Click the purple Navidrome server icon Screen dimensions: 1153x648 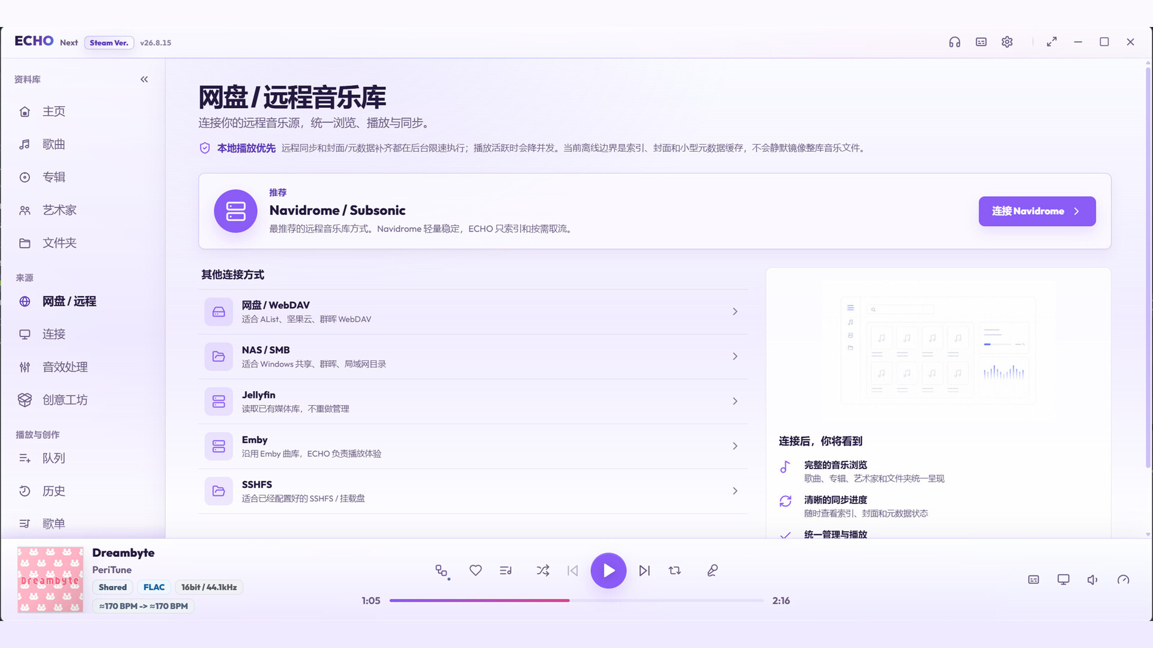pos(235,211)
